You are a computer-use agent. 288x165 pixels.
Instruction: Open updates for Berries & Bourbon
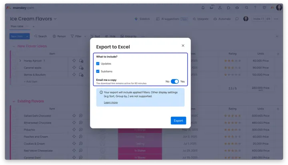click(x=81, y=74)
